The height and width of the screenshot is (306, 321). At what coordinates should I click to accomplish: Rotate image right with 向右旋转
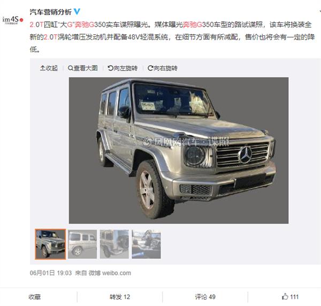click(163, 68)
